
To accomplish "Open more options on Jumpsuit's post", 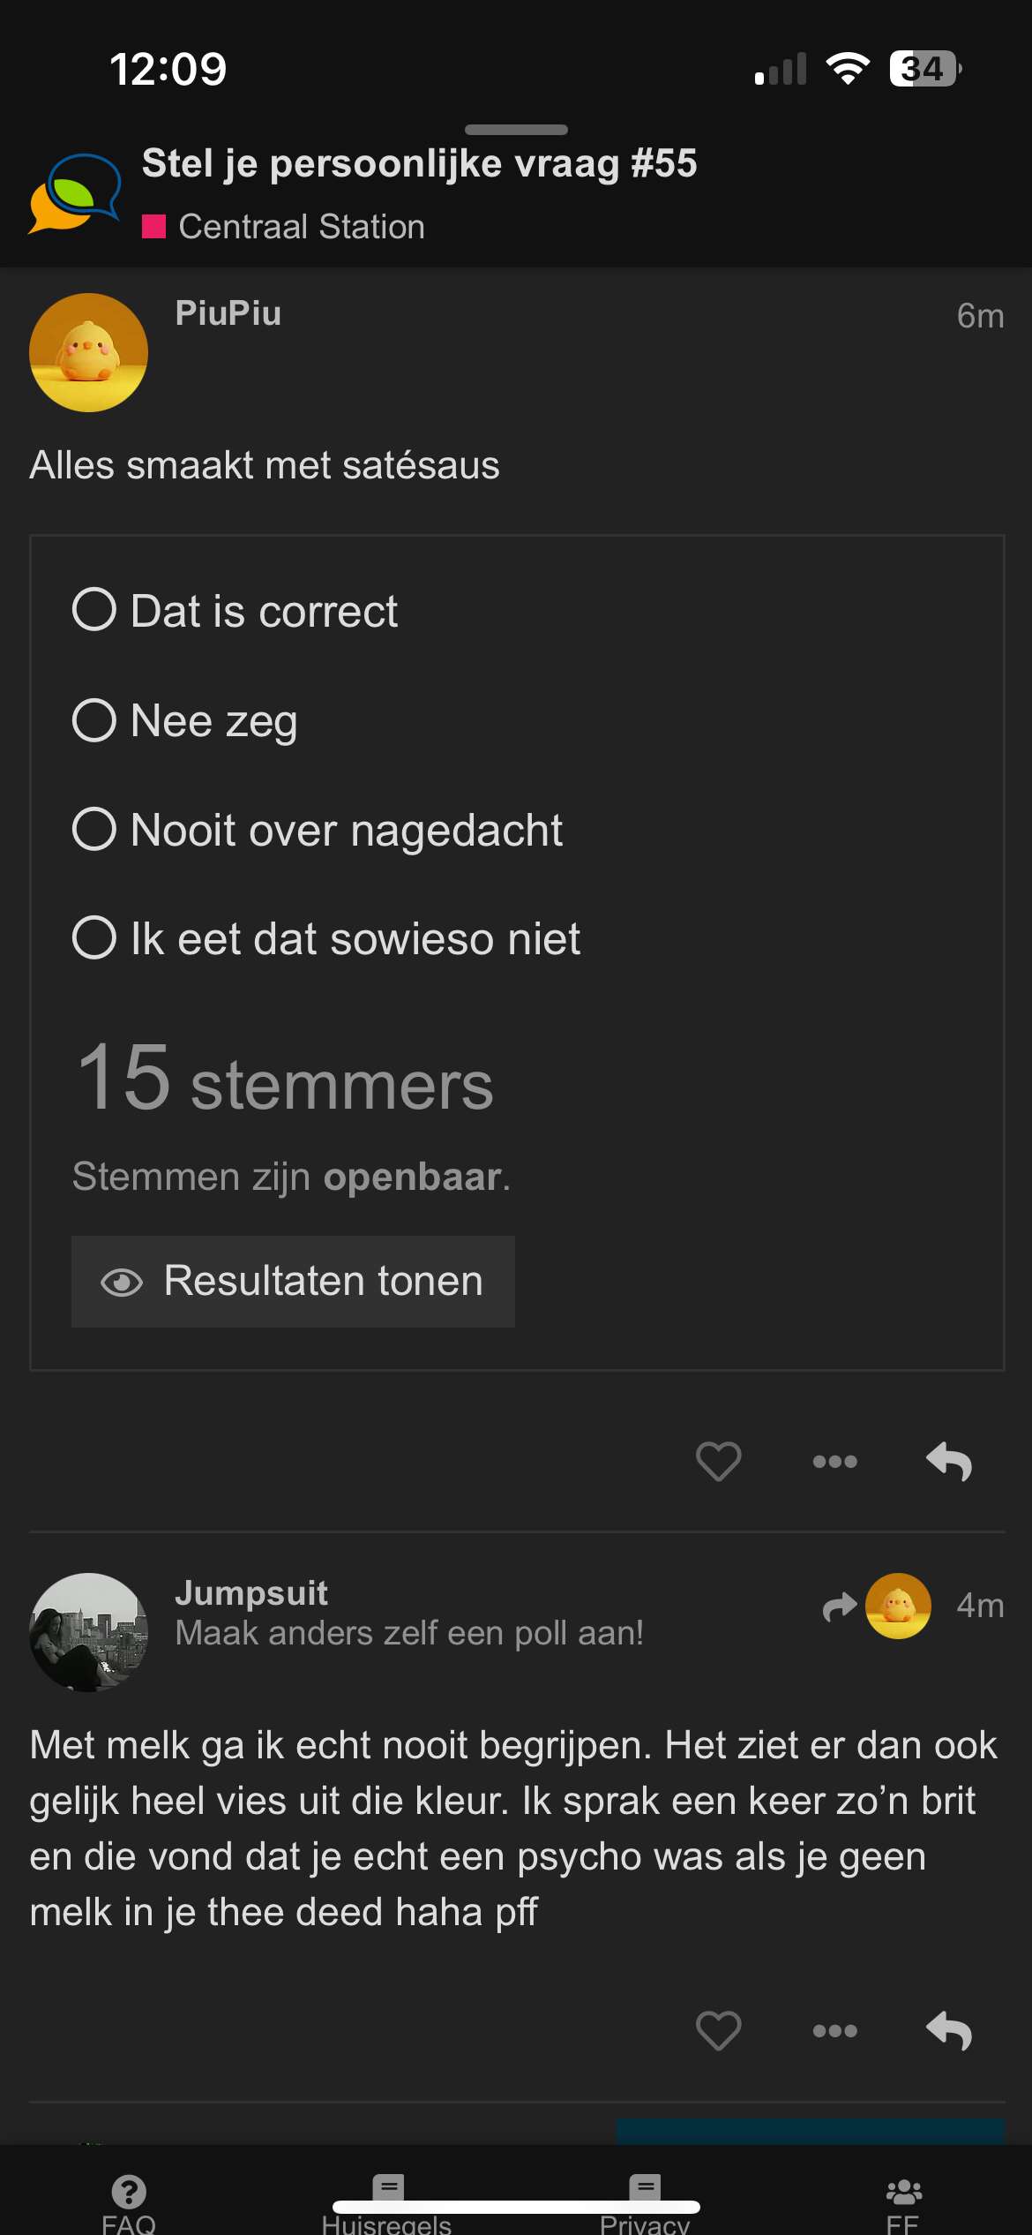I will tap(834, 2031).
